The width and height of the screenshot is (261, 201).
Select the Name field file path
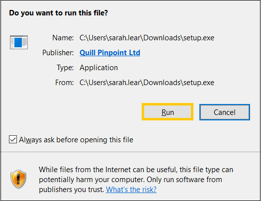147,38
